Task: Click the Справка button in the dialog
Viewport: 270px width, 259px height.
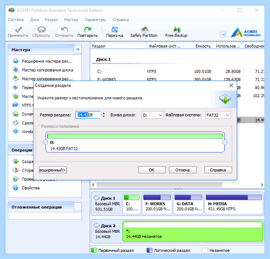Action: point(218,170)
